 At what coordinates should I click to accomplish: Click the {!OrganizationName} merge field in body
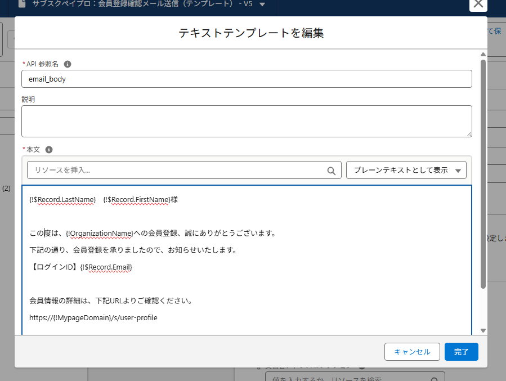[x=99, y=234]
